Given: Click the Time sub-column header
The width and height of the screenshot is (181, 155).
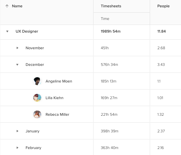Looking at the screenshot, I should click(x=105, y=19).
